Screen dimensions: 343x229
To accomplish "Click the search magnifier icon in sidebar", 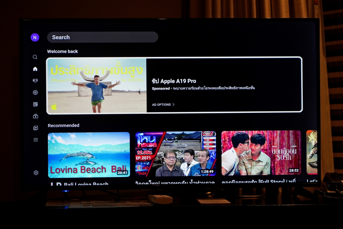I will (x=35, y=57).
